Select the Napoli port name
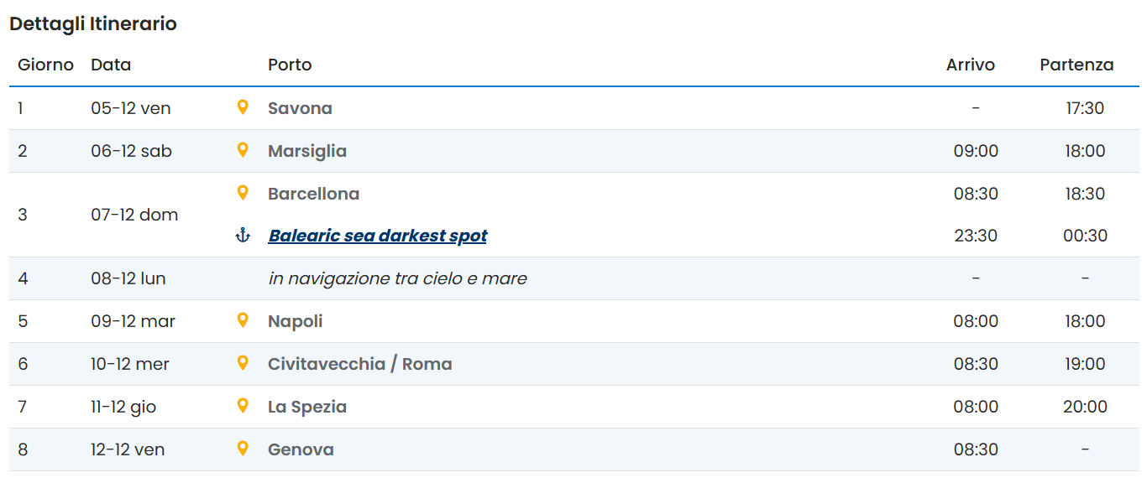The image size is (1147, 483). [295, 321]
